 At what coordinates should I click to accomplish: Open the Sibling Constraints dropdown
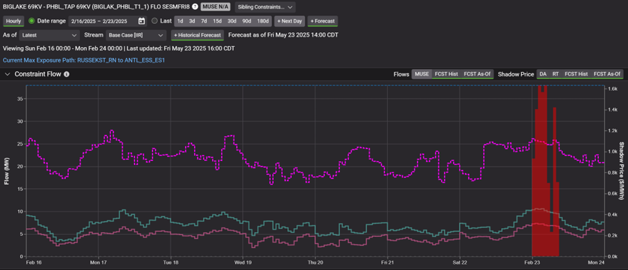click(x=265, y=7)
